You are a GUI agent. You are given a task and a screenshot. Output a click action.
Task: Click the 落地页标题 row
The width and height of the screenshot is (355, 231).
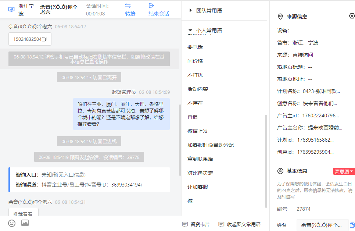(x=295, y=67)
